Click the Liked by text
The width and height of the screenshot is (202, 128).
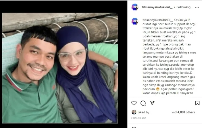pos(143,112)
